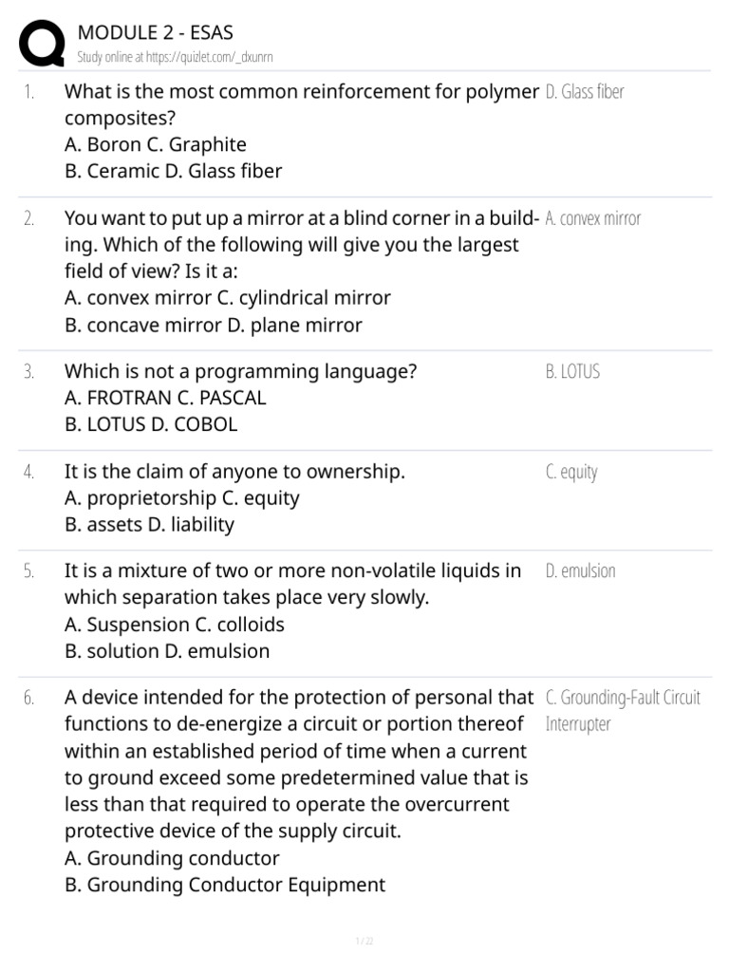Click the answer D. emulsion
Image resolution: width=729 pixels, height=972 pixels.
[x=580, y=570]
